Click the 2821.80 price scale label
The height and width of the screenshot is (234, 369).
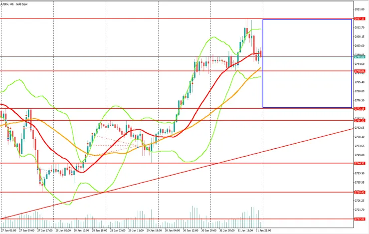(x=360, y=9)
